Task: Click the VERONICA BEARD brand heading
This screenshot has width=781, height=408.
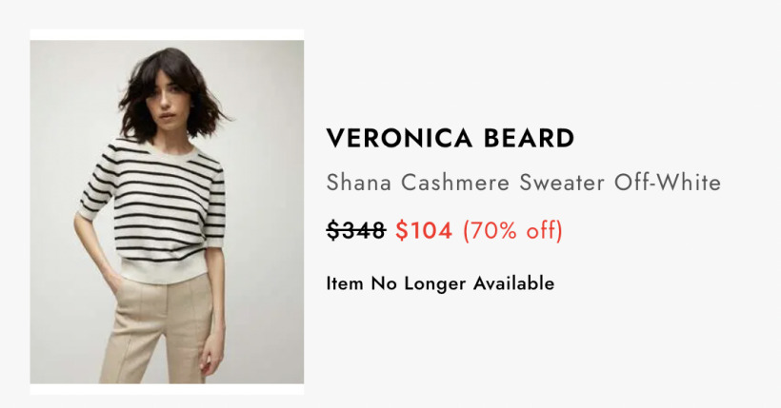Action: 451,138
